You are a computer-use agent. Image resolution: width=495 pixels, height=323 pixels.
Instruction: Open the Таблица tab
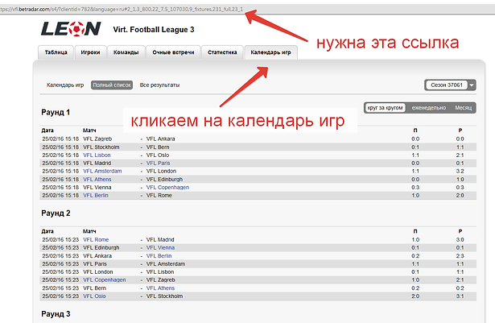tap(56, 53)
